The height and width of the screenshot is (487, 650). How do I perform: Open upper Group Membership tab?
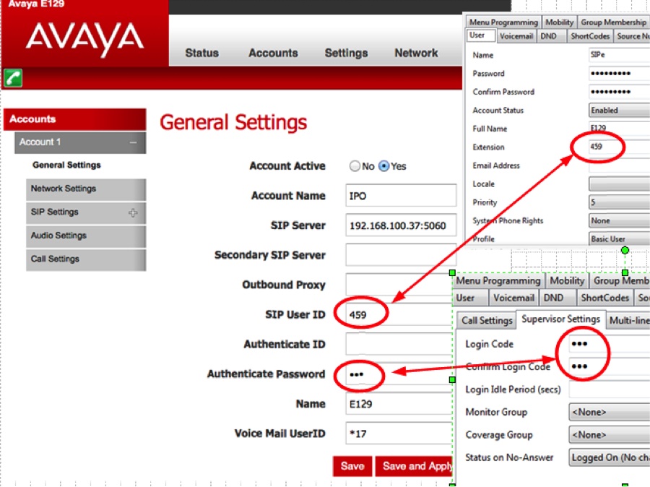(613, 22)
